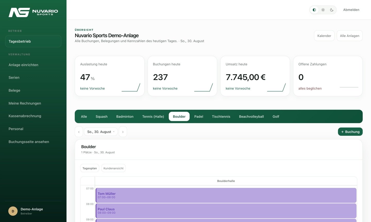Viewport: 371px width, 222px height.
Task: Click the Nuvario Sports Demo-Anlage heading
Action: (x=107, y=35)
